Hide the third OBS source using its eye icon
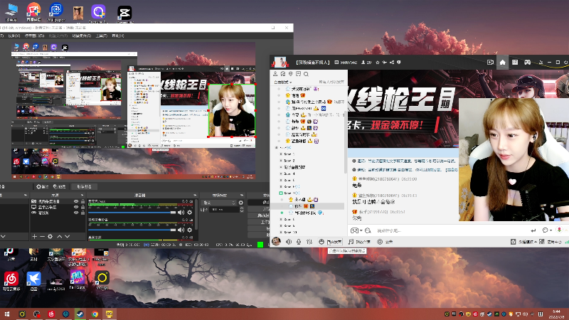The height and width of the screenshot is (320, 569). coord(76,213)
